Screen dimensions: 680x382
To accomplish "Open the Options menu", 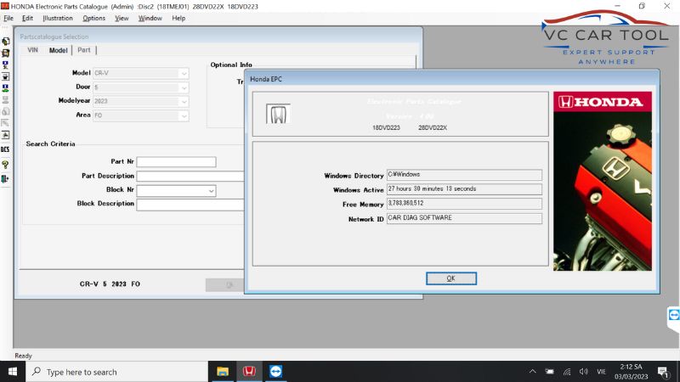I will point(93,18).
